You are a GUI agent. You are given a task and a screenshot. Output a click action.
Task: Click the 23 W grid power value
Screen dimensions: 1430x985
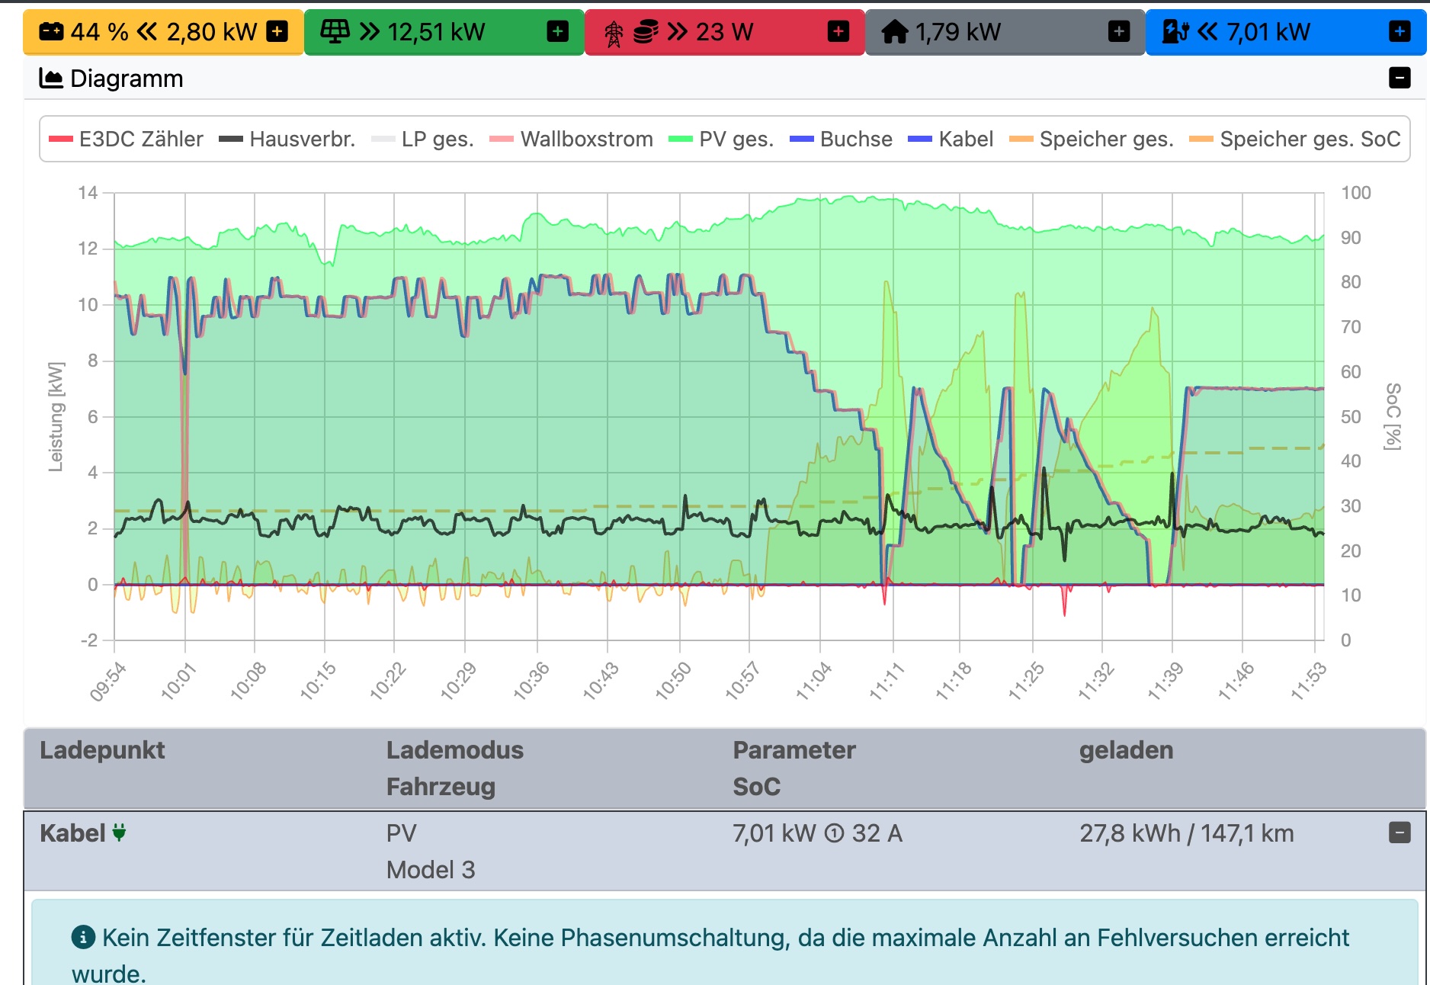click(x=724, y=32)
